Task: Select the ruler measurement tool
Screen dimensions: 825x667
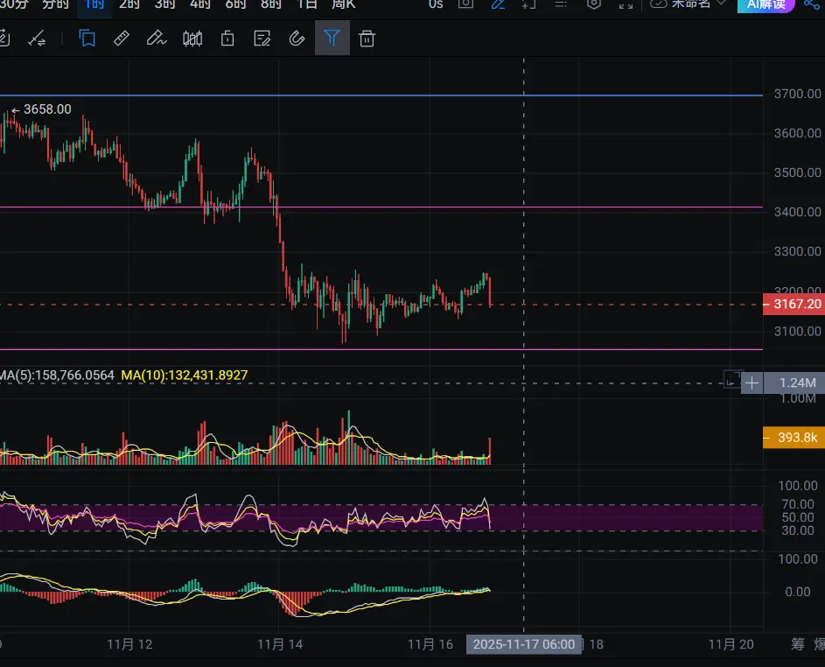Action: coord(122,39)
